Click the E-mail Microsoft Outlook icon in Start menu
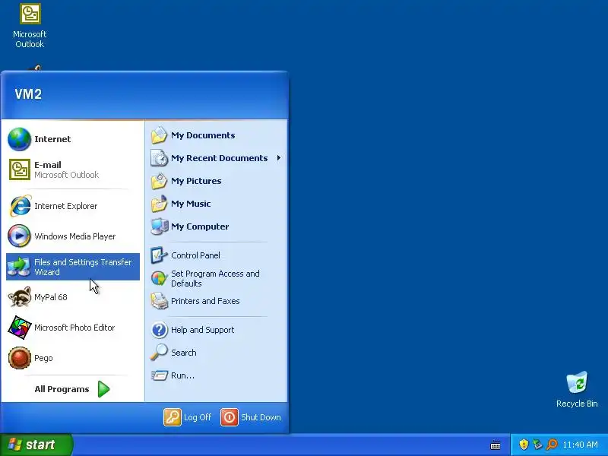608x456 pixels. point(20,169)
